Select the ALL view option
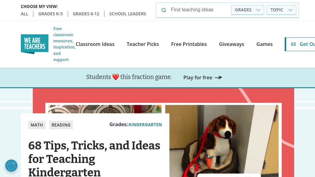315x177 pixels. point(25,14)
